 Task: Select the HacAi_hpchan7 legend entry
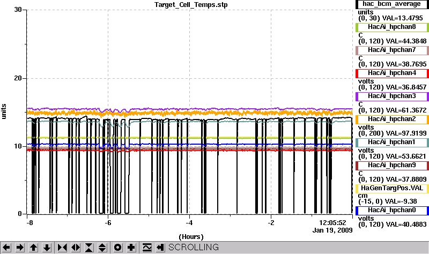click(392, 50)
